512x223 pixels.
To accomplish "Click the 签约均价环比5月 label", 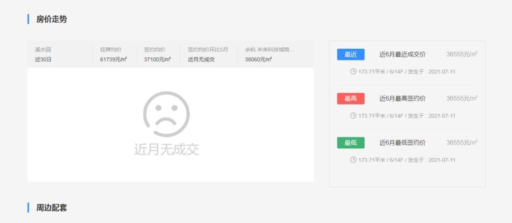I will [208, 50].
